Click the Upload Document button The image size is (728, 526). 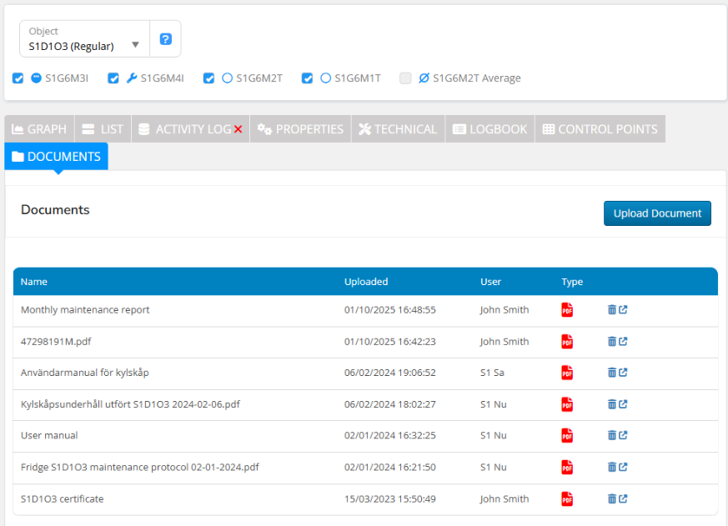coord(657,213)
